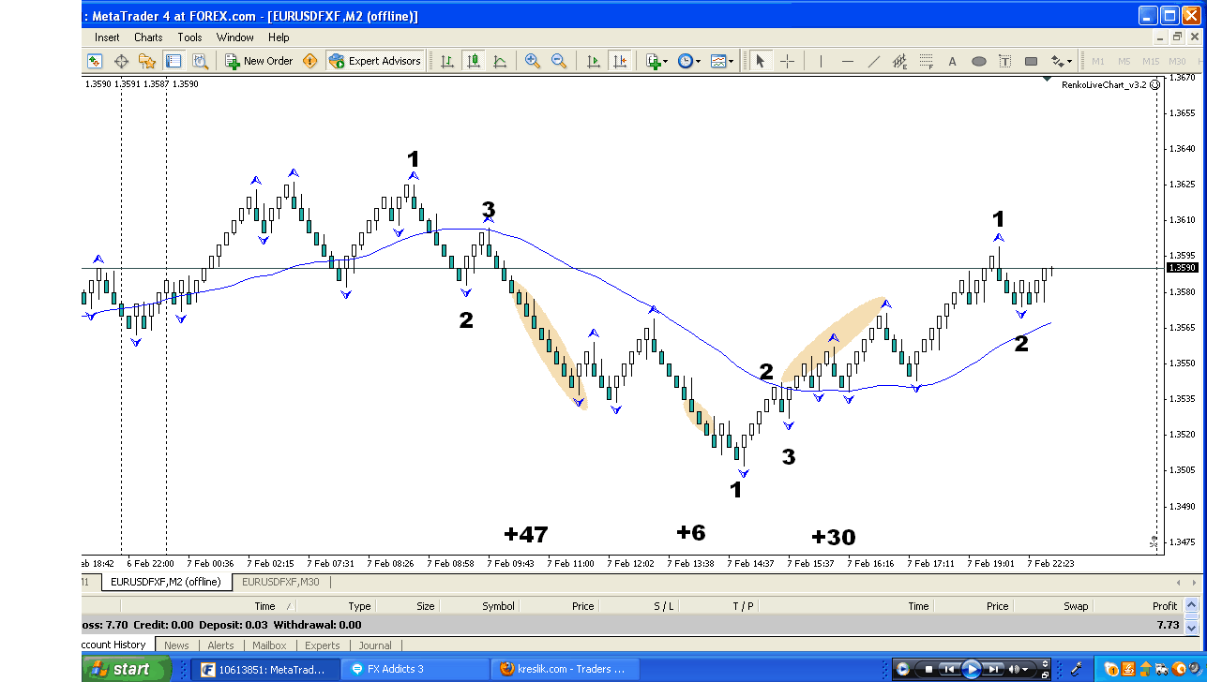Click the orange diamond MetaEditor icon
This screenshot has width=1207, height=682.
coord(310,61)
